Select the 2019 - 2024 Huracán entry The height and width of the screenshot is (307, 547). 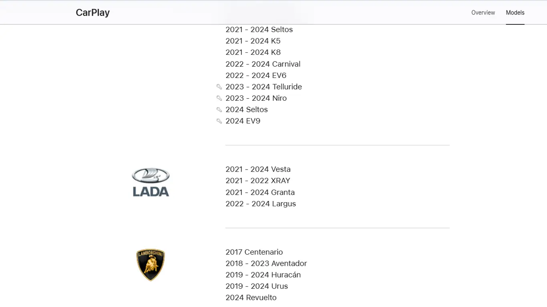(x=263, y=275)
